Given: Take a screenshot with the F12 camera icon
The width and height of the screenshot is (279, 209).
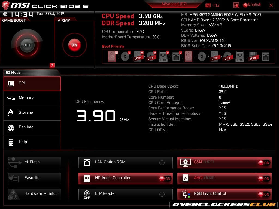Looking at the screenshot, I should 208,5.
